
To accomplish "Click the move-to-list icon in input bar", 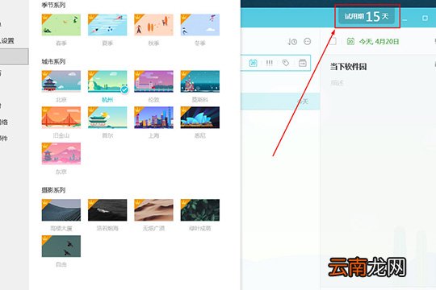I will (x=303, y=63).
